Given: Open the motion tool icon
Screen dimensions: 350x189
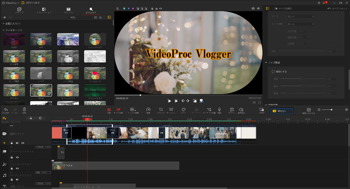Looking at the screenshot, I should pyautogui.click(x=171, y=110).
